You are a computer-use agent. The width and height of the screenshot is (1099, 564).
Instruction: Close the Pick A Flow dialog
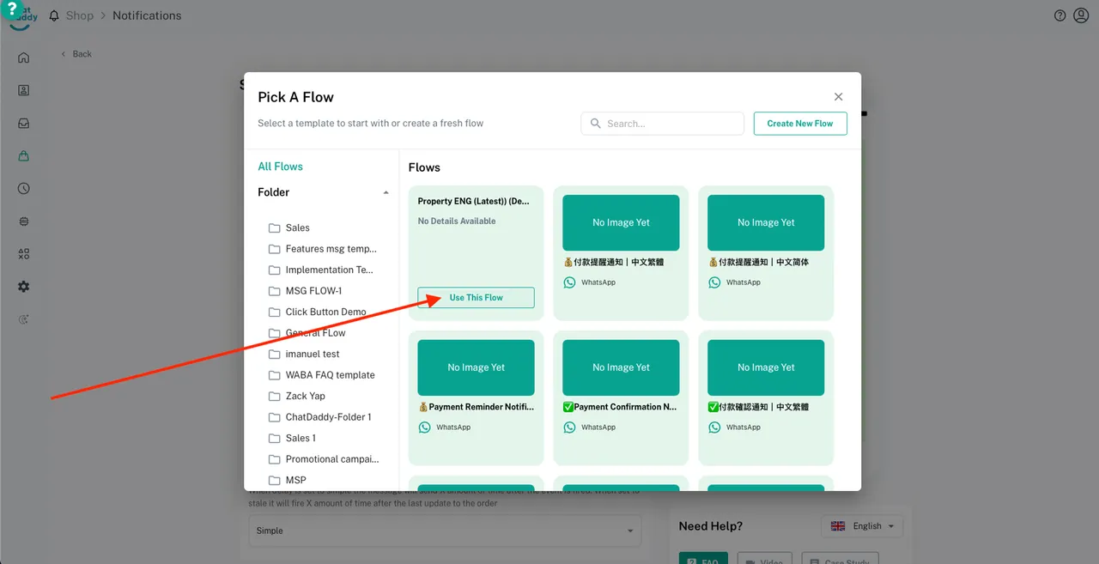[838, 97]
